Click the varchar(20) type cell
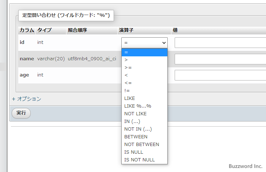Viewport: 266px width, 172px height. point(51,59)
